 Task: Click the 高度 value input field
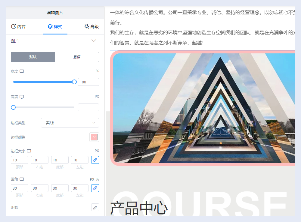click(88, 107)
